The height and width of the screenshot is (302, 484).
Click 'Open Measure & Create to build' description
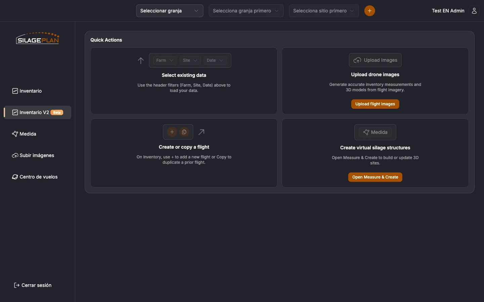click(375, 160)
